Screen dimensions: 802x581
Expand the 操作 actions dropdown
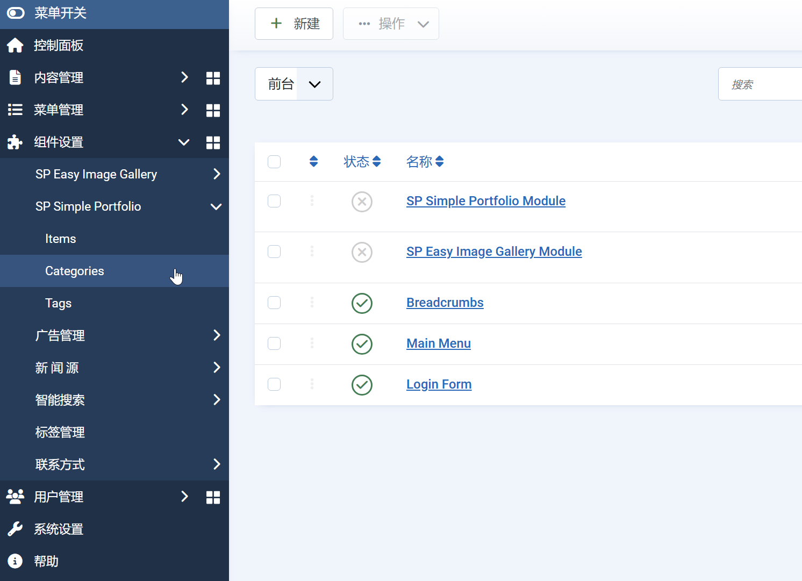pos(391,24)
